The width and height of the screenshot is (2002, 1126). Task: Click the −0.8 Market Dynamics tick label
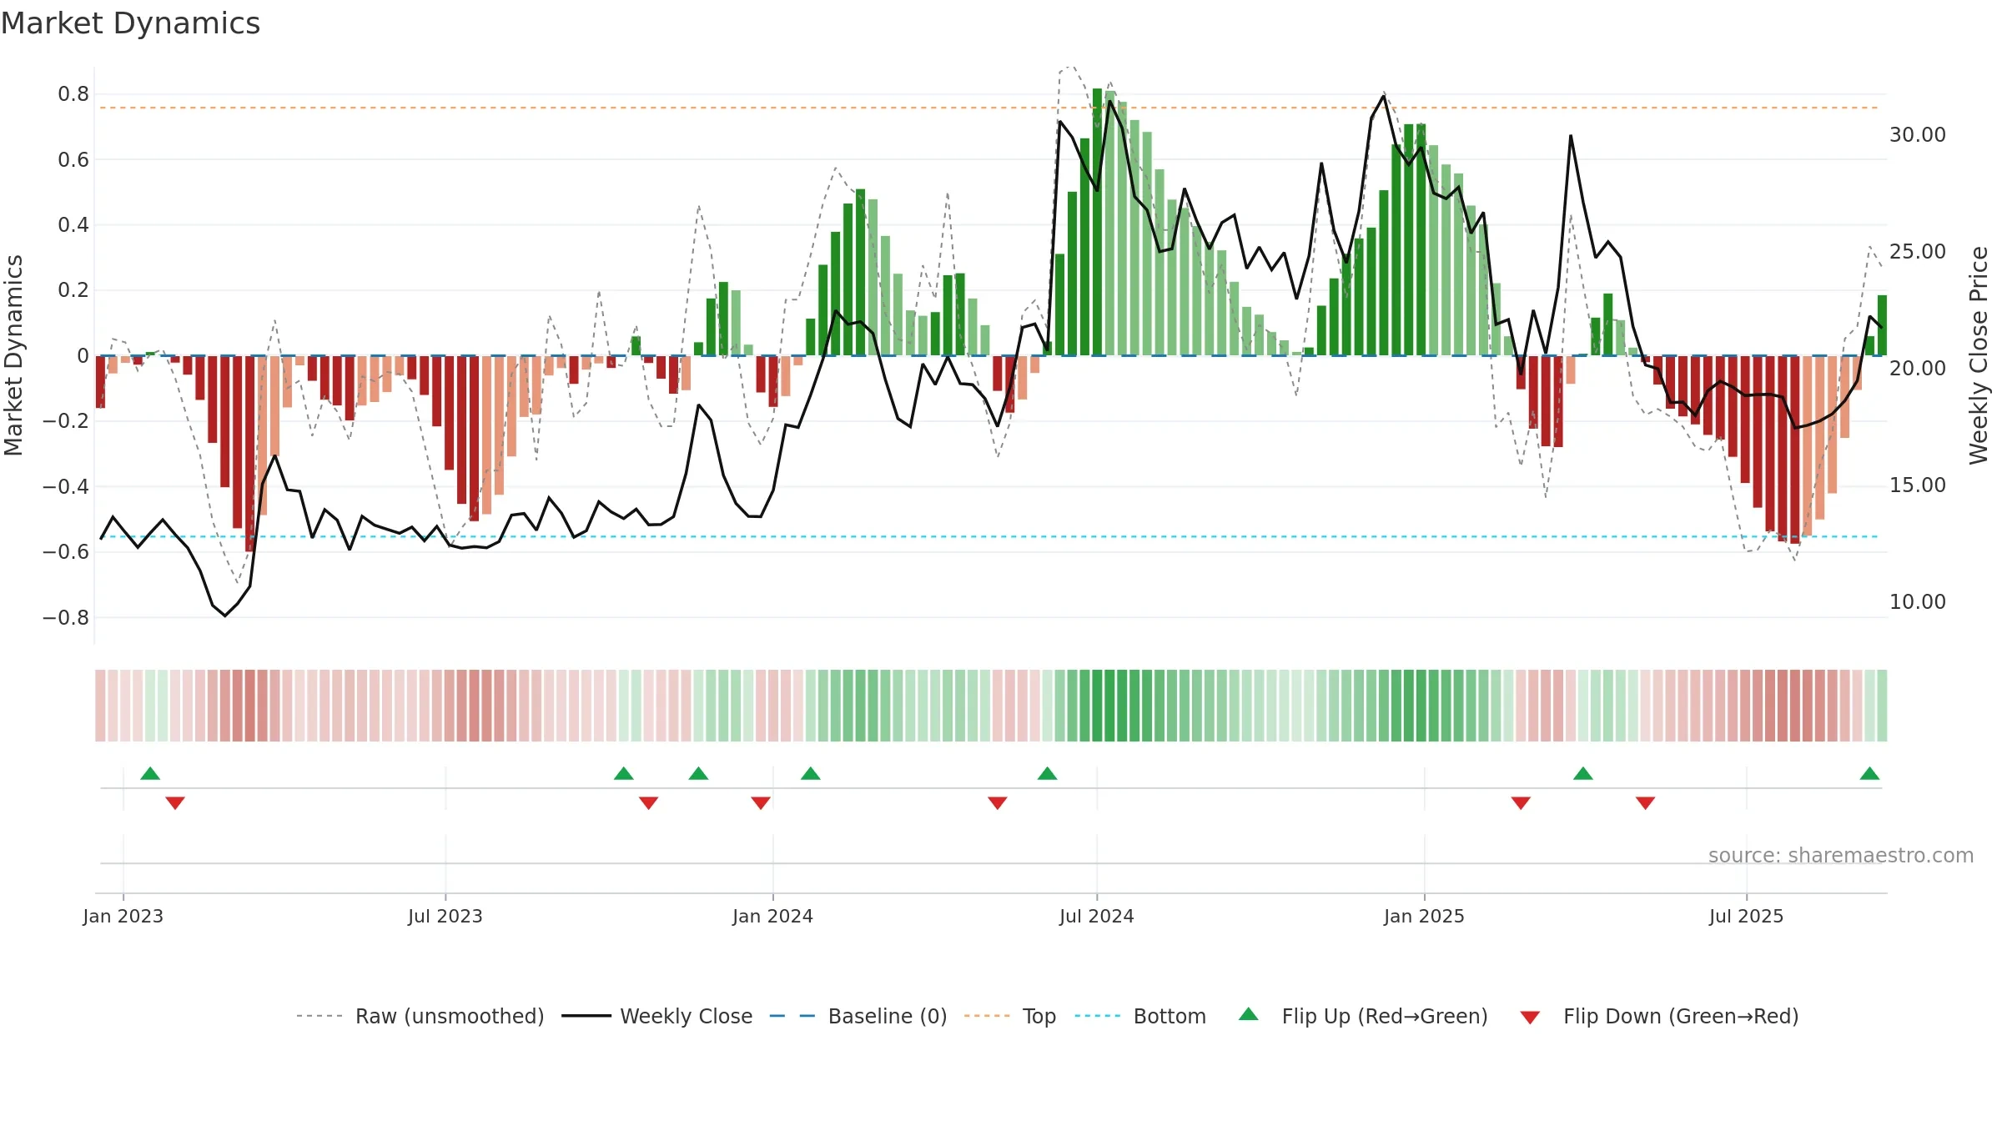click(66, 617)
